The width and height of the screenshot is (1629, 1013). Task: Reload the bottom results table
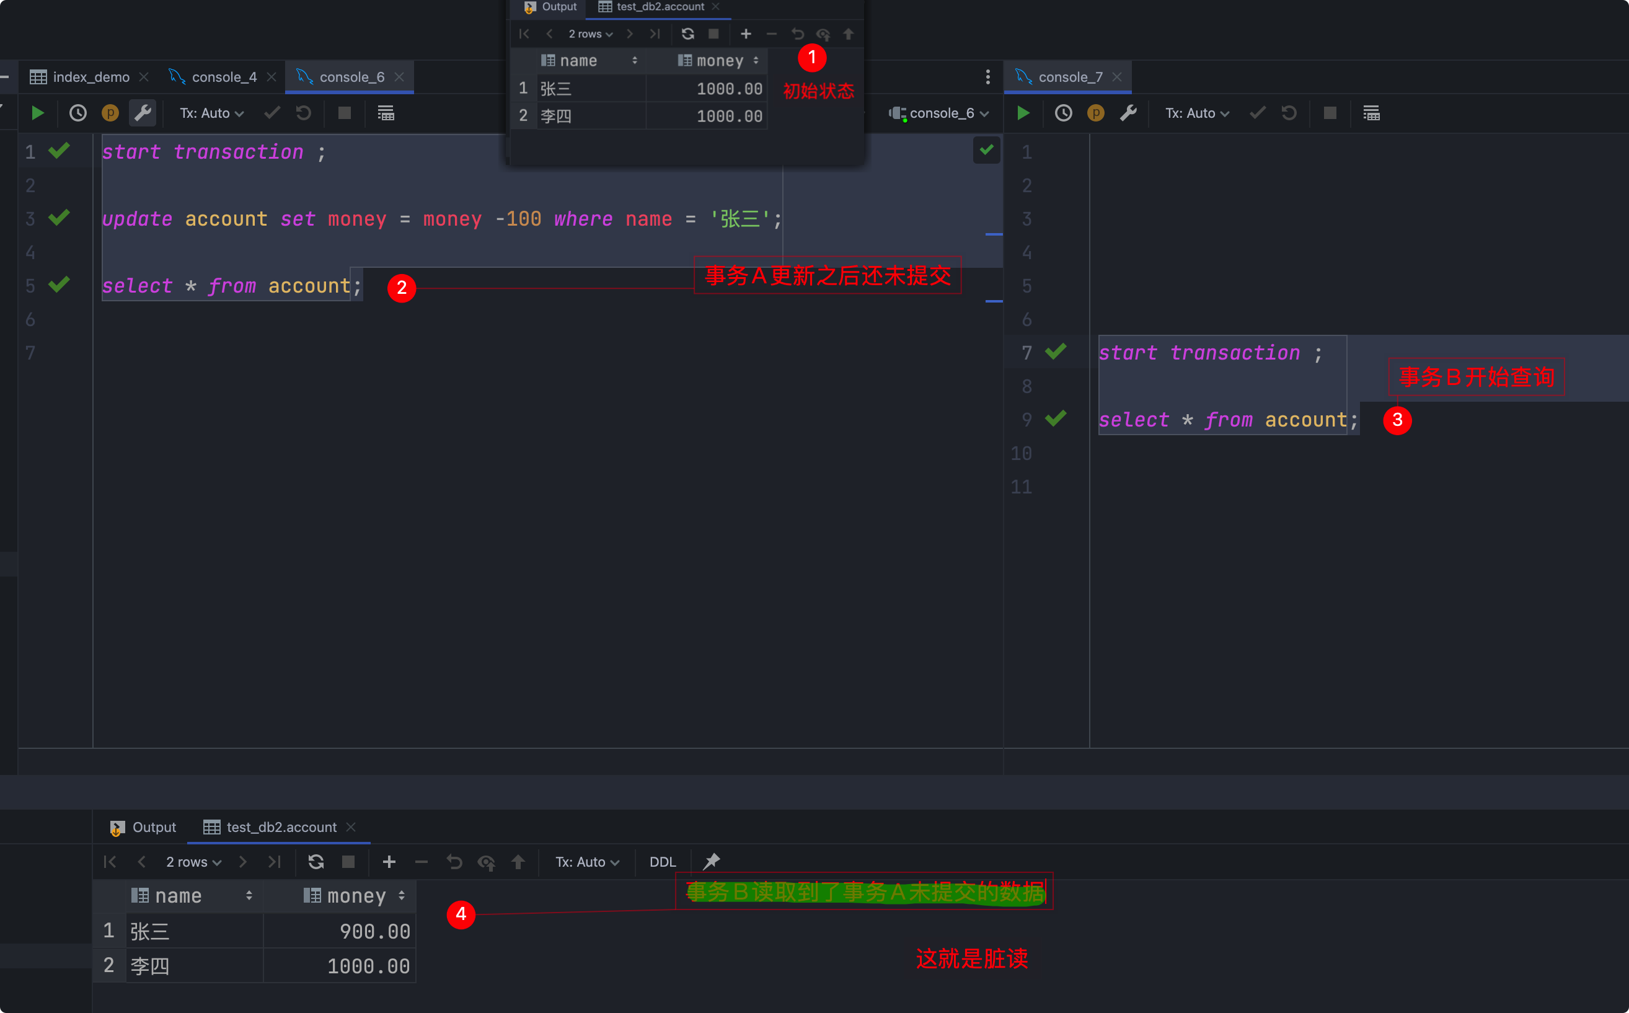pos(316,862)
